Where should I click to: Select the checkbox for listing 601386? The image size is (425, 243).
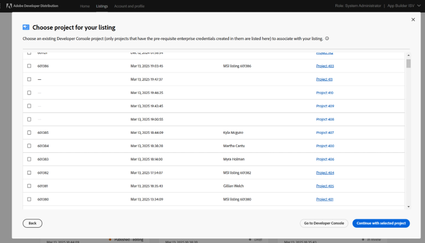(29, 66)
